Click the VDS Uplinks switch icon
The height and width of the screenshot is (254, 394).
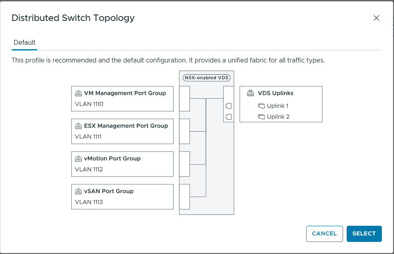(250, 93)
